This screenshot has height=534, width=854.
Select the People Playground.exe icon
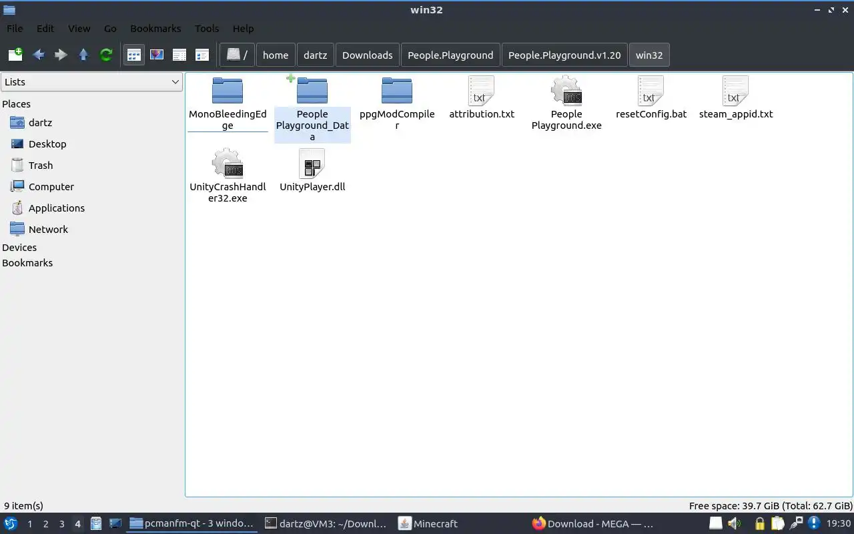566,91
